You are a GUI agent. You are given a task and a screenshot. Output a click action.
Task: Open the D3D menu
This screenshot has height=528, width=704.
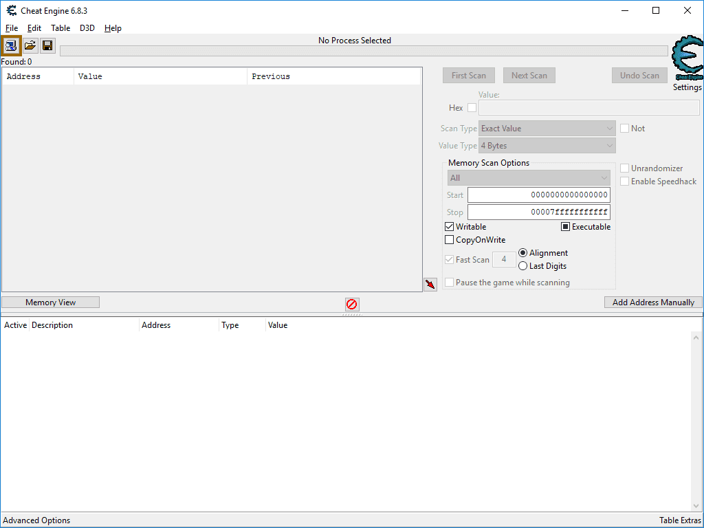tap(87, 27)
